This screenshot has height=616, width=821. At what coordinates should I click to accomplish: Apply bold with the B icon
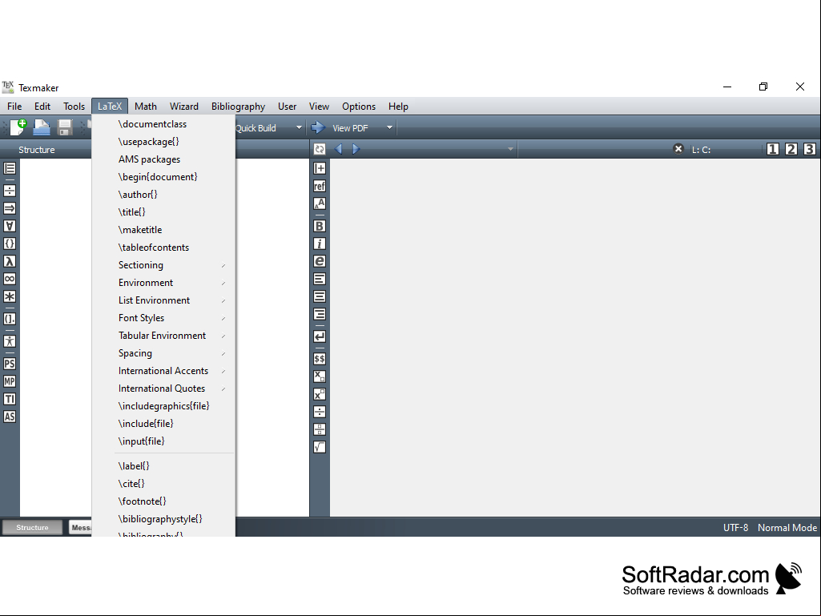(320, 226)
